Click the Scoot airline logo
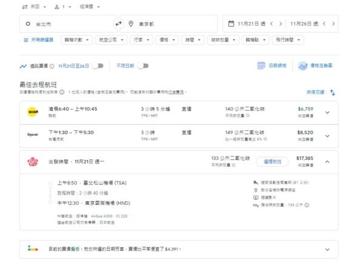Screen dimensions: 364x266 [33, 112]
